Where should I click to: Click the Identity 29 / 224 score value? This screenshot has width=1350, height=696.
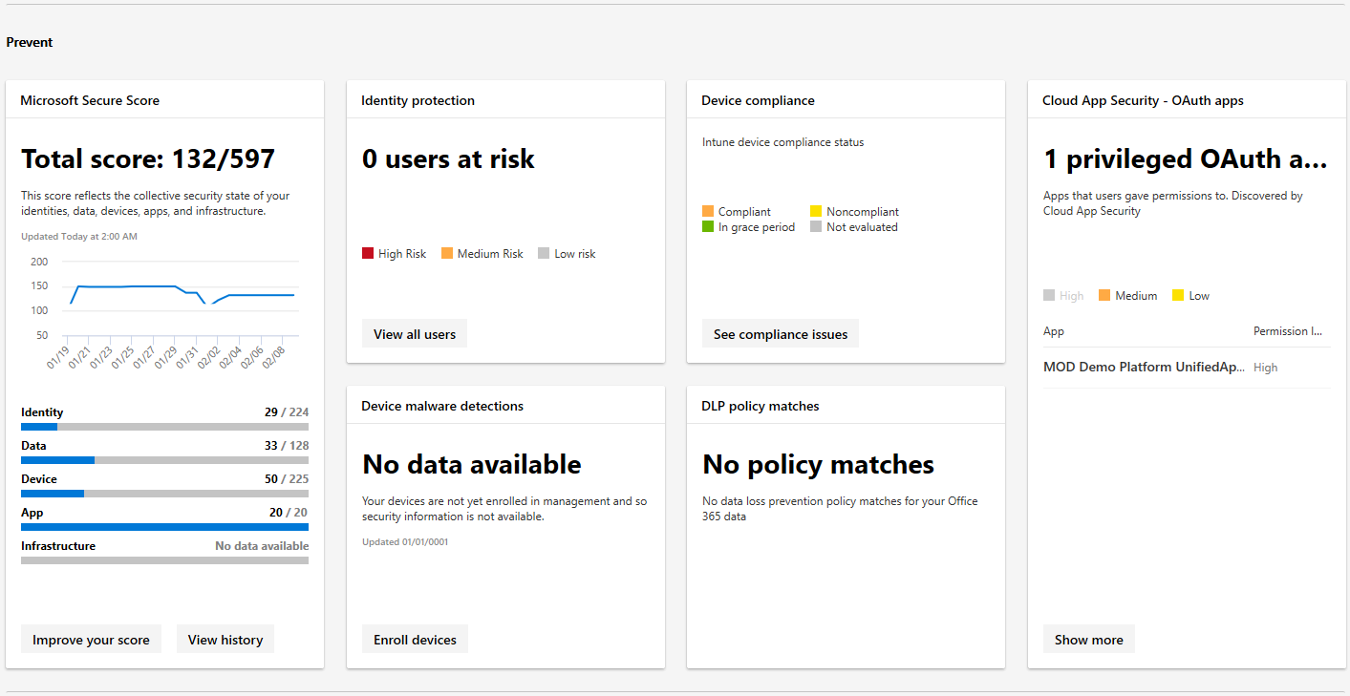coord(287,412)
